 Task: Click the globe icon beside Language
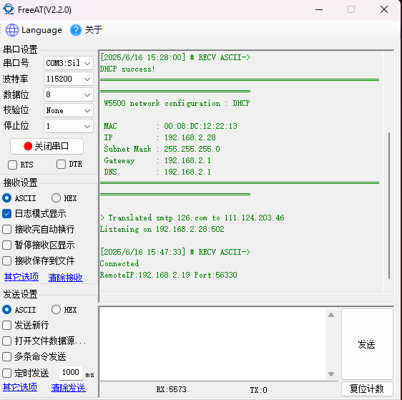12,30
